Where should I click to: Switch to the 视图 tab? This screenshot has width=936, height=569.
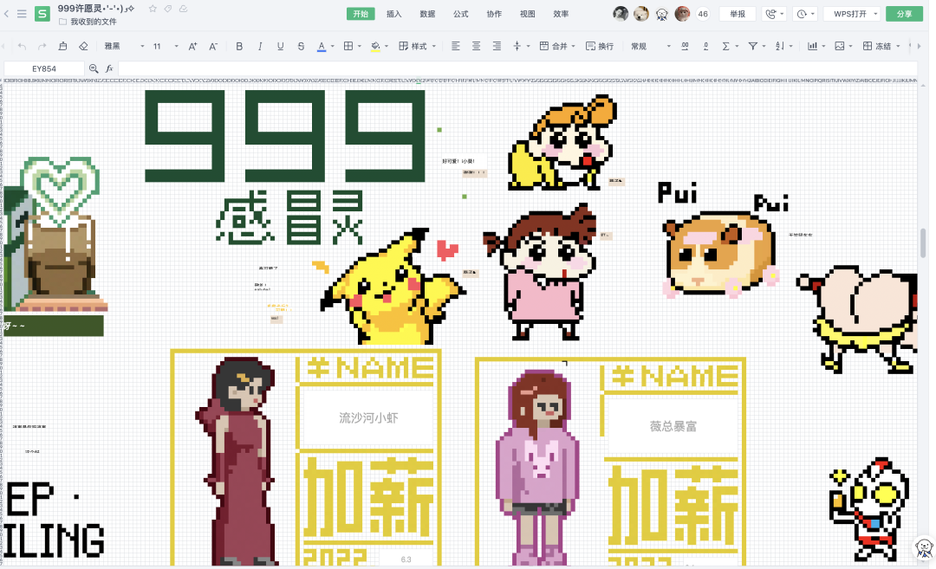[528, 14]
